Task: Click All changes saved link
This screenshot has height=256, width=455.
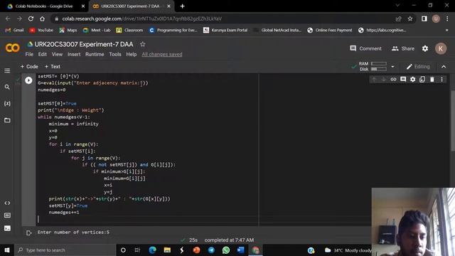Action: tap(162, 54)
